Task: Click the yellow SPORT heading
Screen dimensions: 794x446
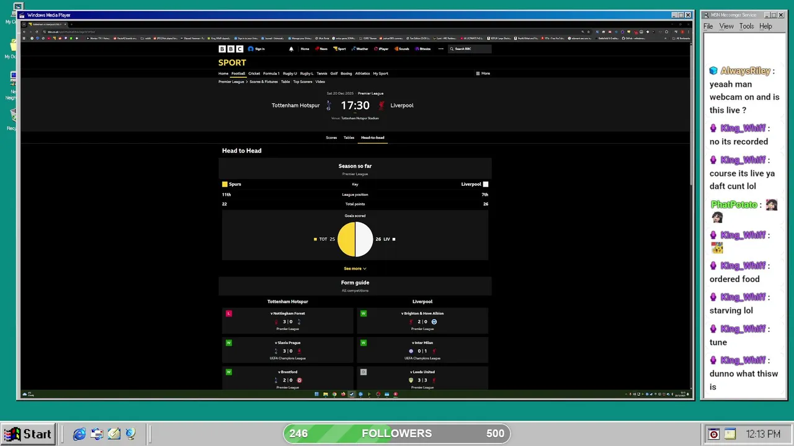Action: pyautogui.click(x=232, y=63)
